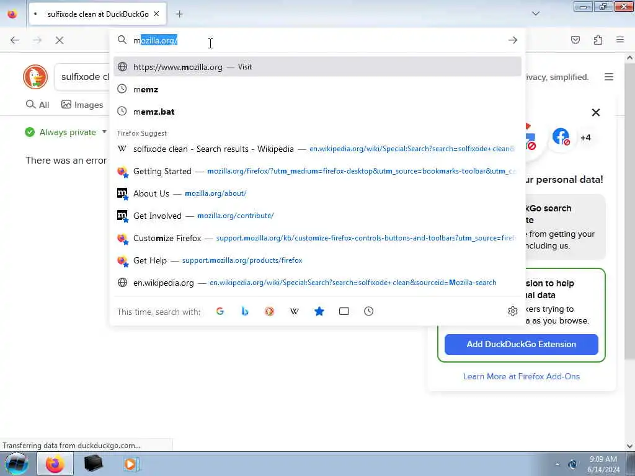This screenshot has height=476, width=635.
Task: Open the Get Involved bookmark suggestion
Action: [317, 216]
